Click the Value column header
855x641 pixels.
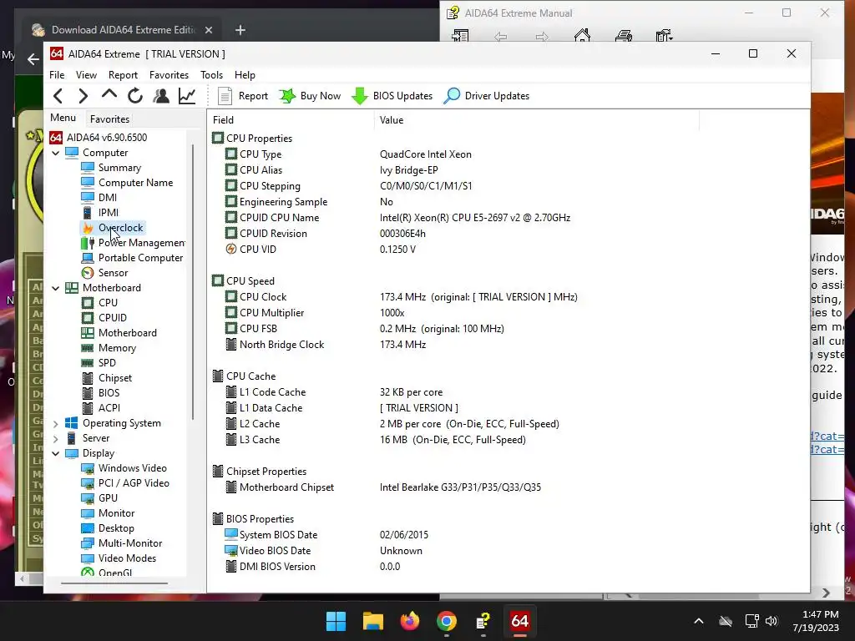[537, 120]
